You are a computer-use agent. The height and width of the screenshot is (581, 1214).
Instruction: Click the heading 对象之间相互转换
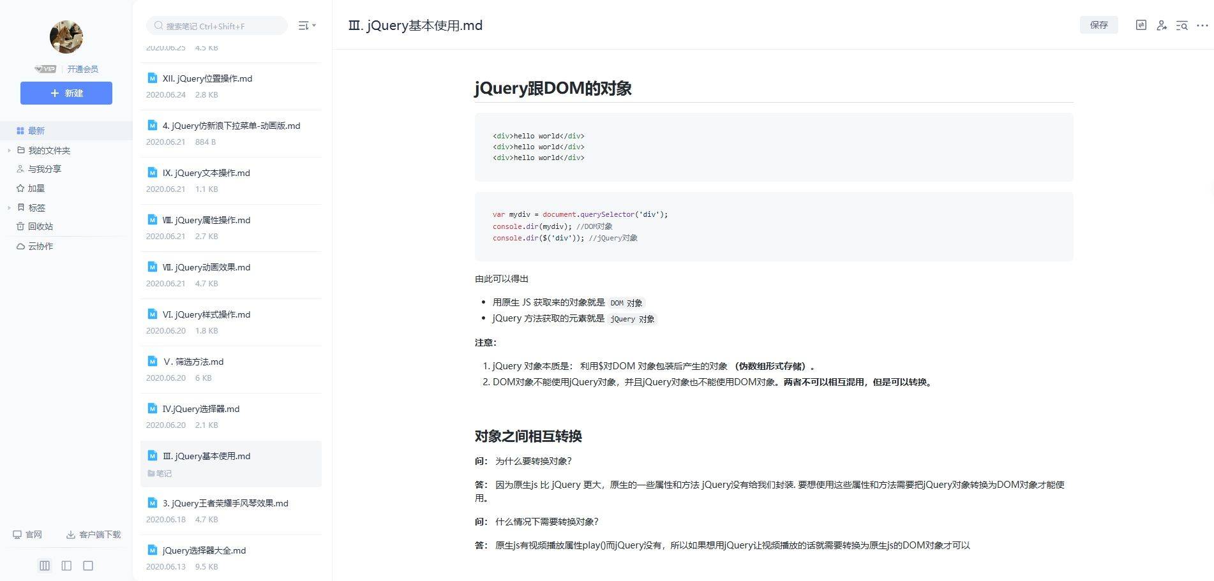(528, 436)
